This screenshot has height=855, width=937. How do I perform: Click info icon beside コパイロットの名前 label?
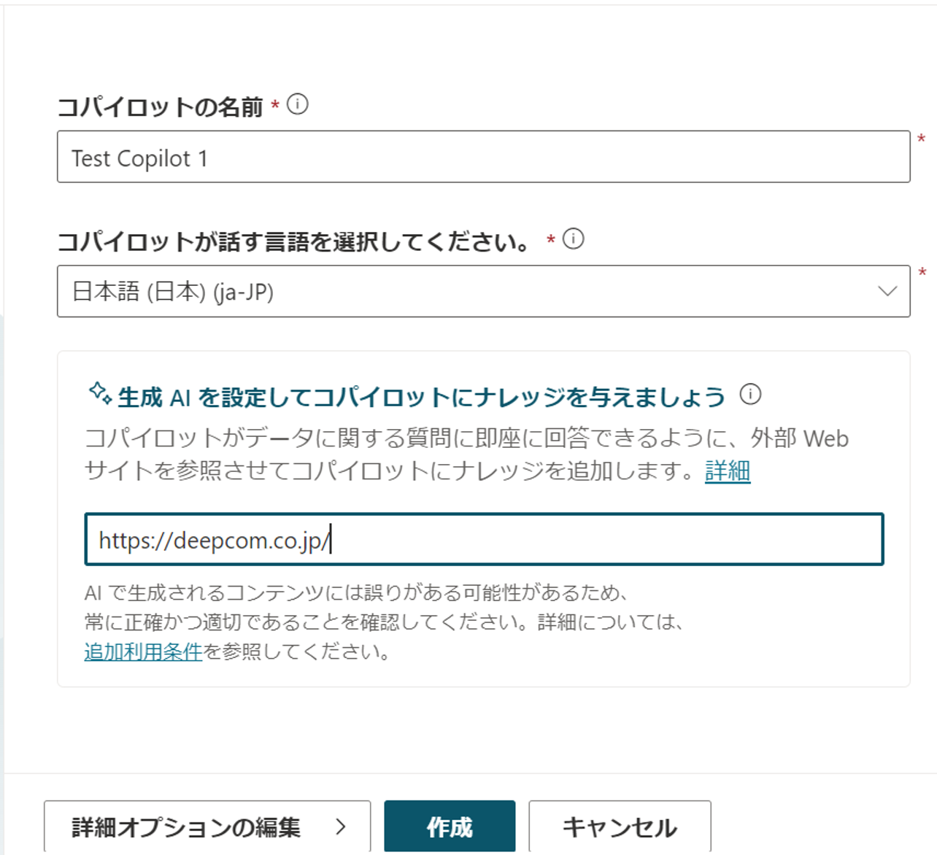click(x=298, y=104)
